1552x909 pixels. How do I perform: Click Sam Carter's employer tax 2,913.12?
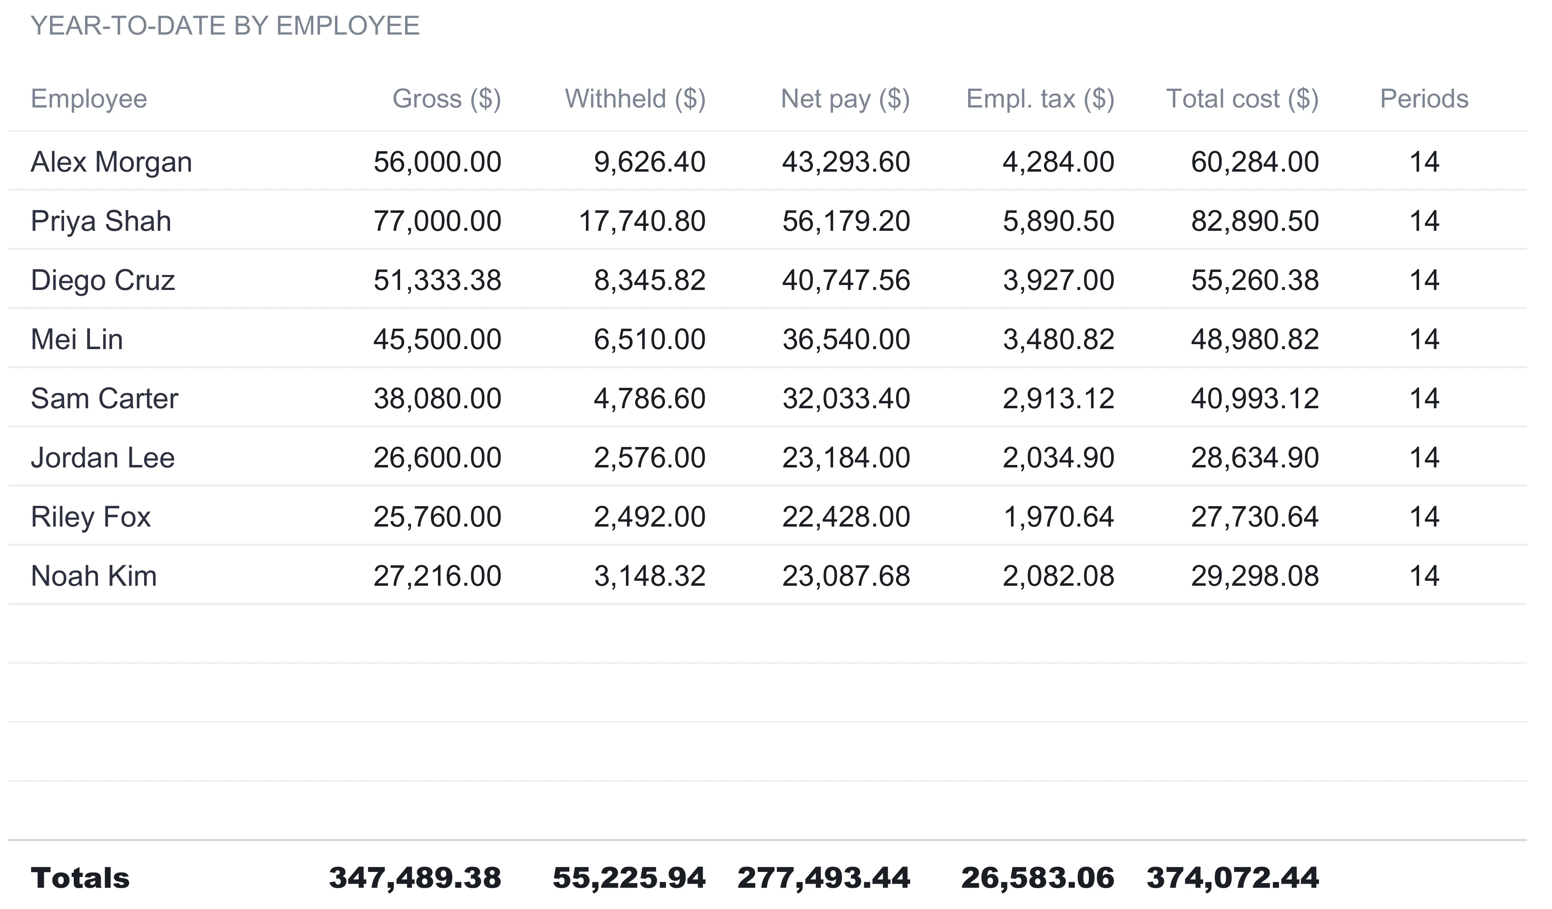coord(1059,399)
